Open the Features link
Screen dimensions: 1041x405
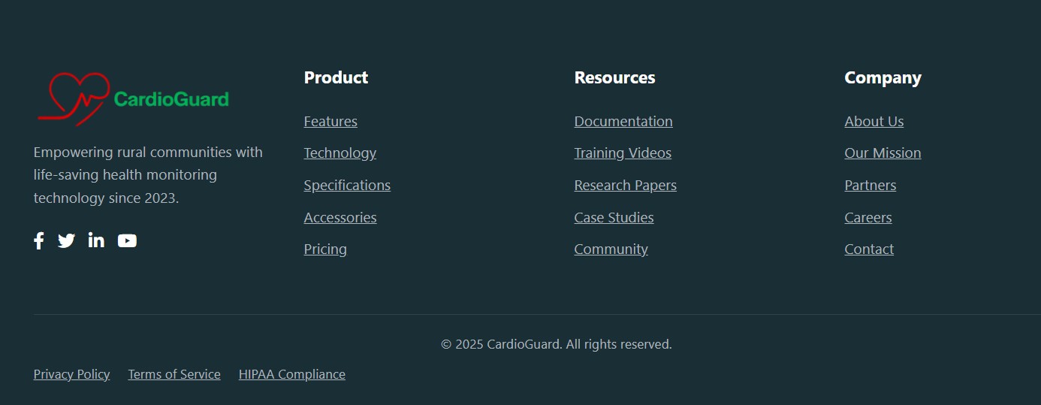click(330, 121)
